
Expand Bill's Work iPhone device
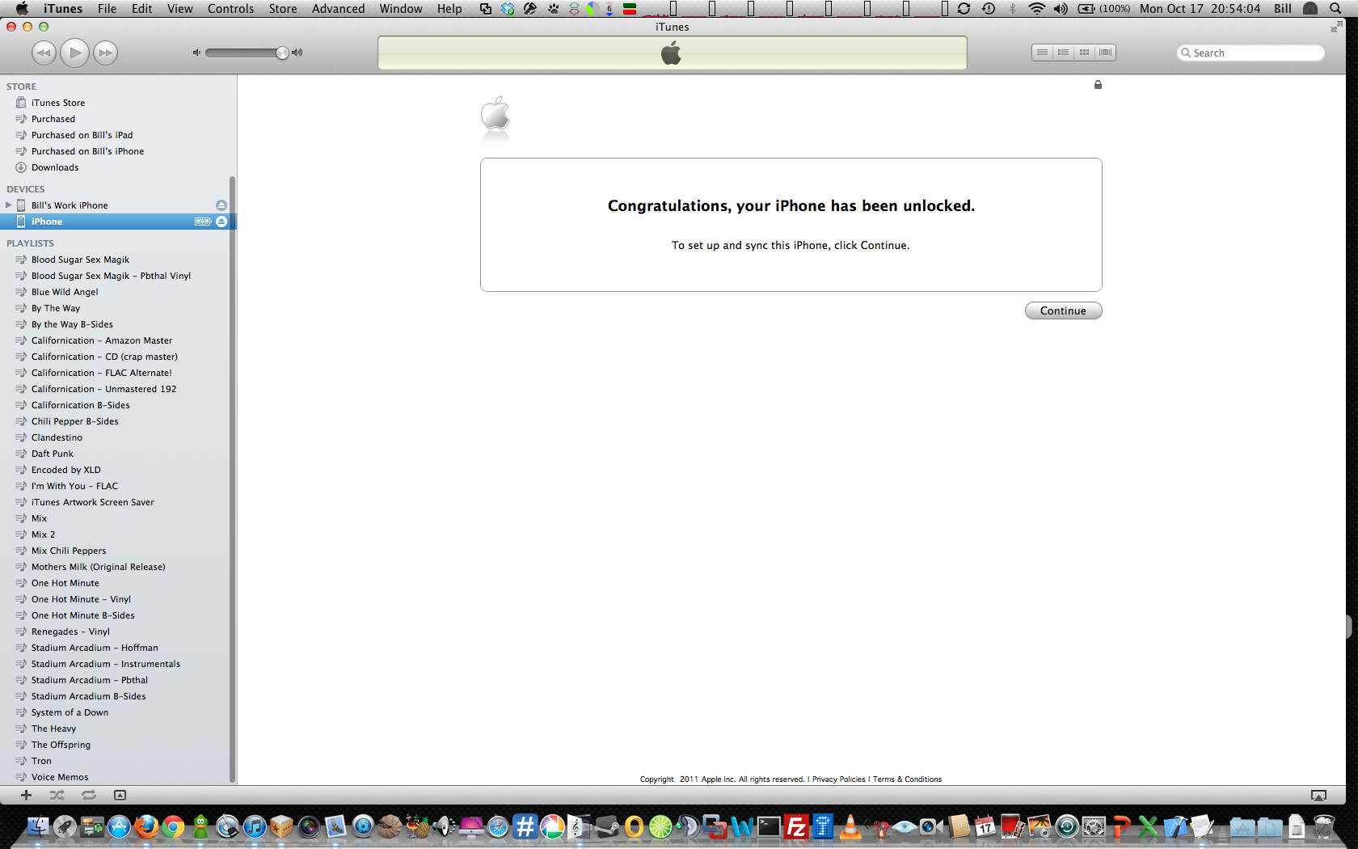9,205
